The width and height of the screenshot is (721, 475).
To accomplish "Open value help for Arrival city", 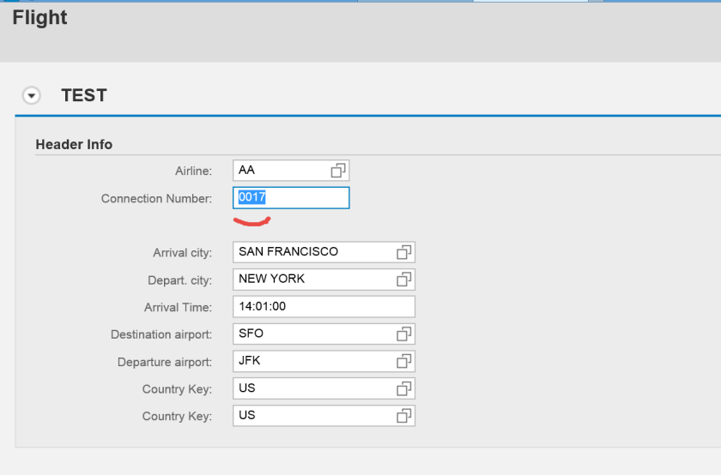I will tap(403, 252).
